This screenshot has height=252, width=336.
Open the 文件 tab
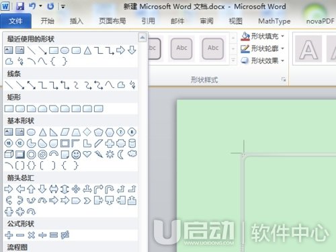tap(15, 21)
